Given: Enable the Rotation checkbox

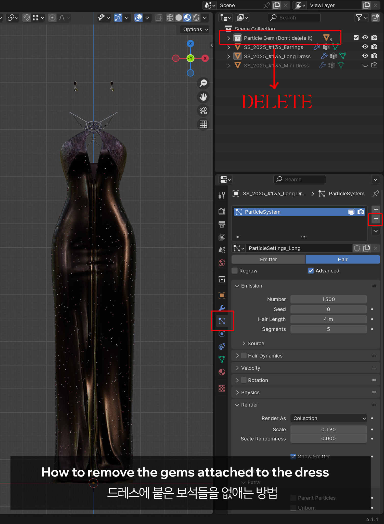Looking at the screenshot, I should click(x=244, y=380).
